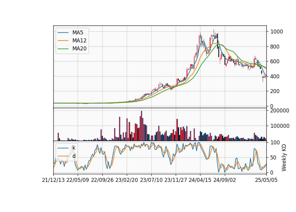Click the 1000 price axis value
296x212 pixels.
click(277, 32)
